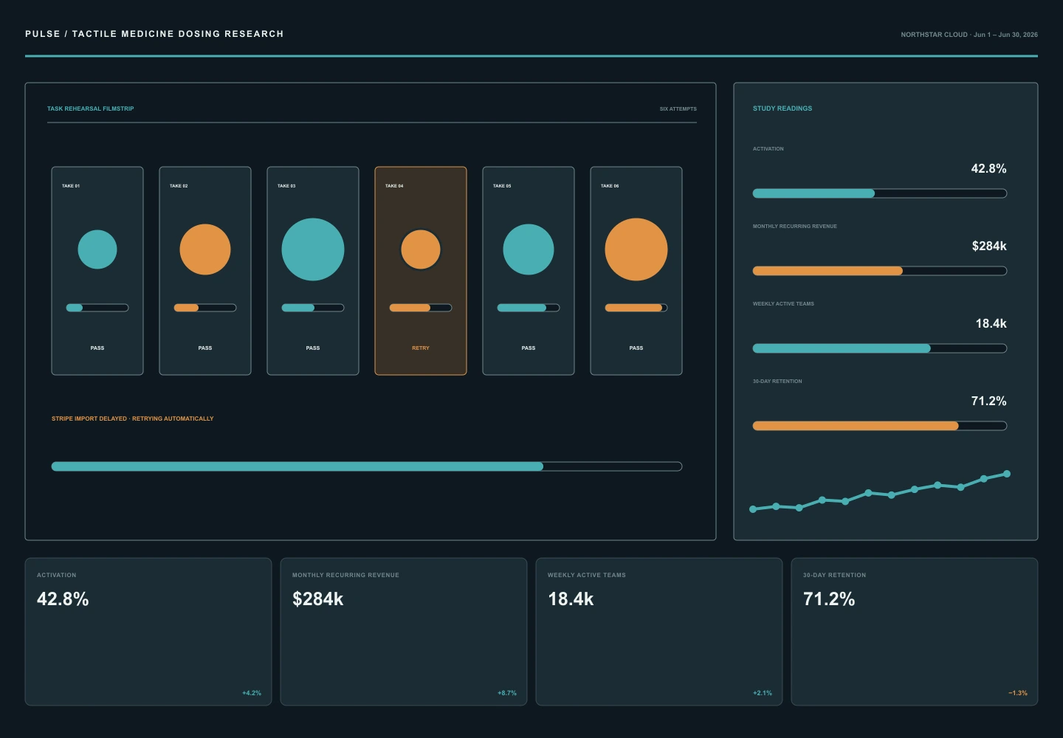Click the last point on the trend line
This screenshot has height=738, width=1063.
1007,474
